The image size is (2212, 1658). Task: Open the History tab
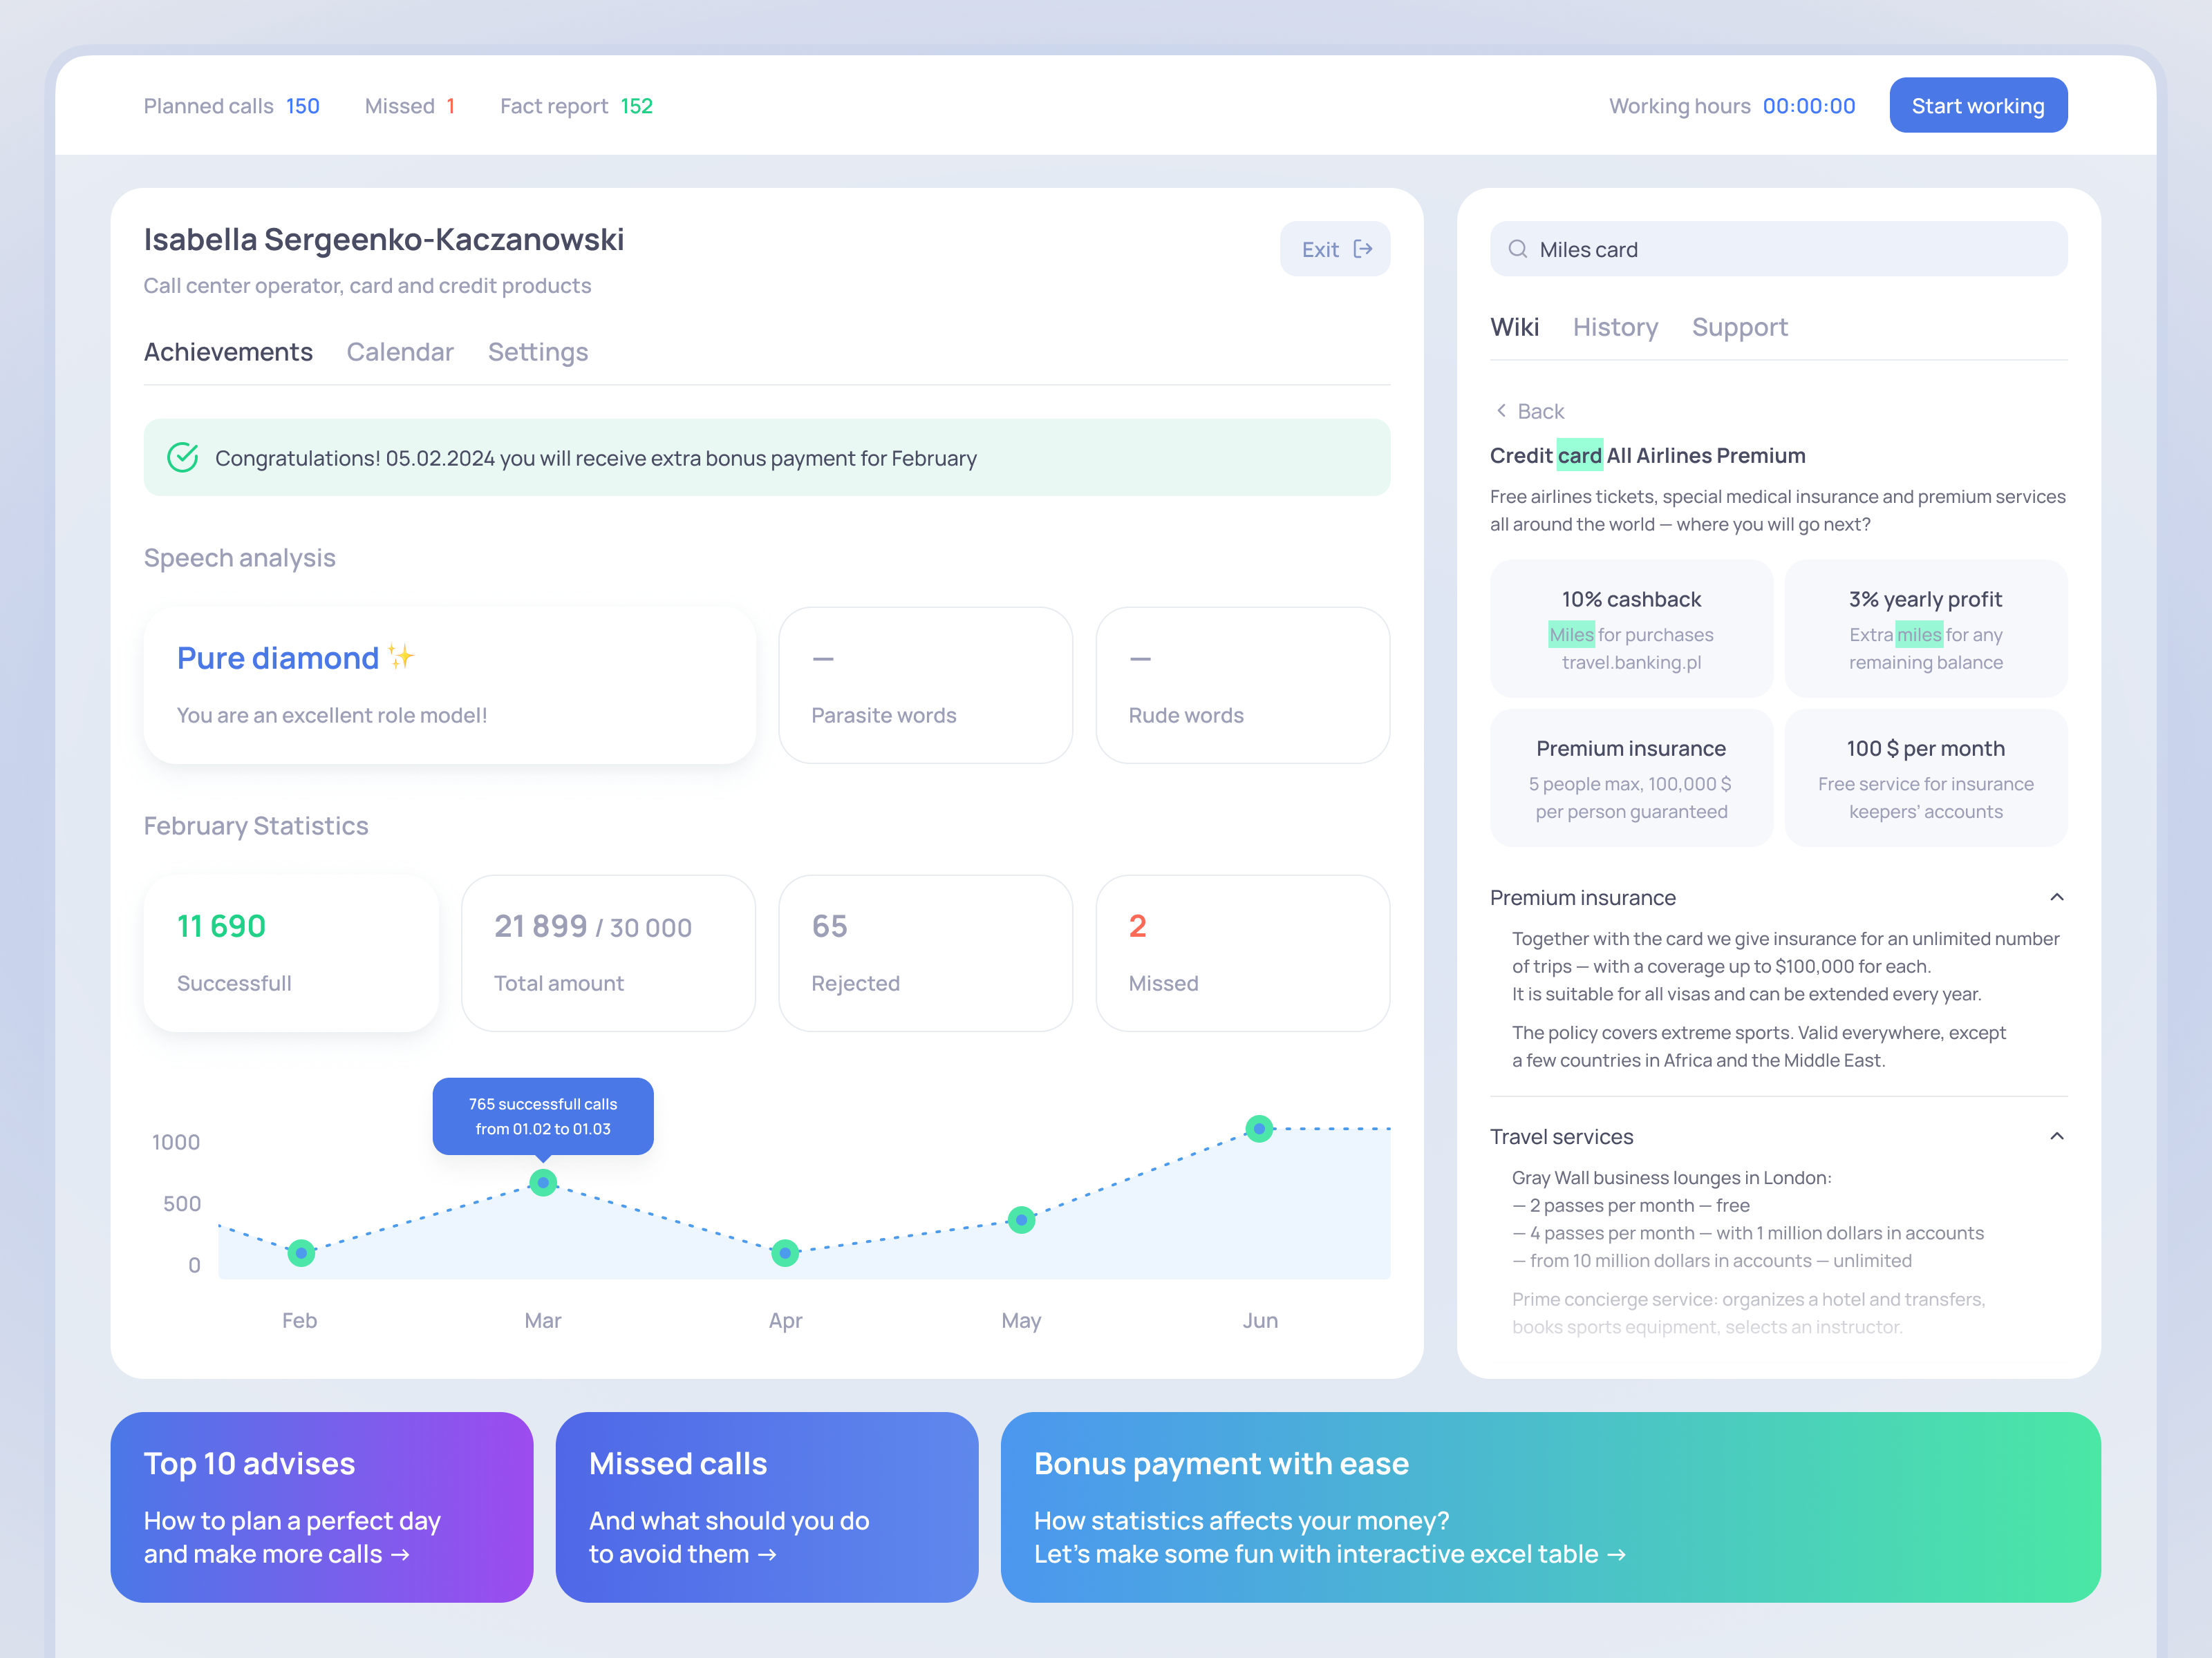pyautogui.click(x=1615, y=327)
